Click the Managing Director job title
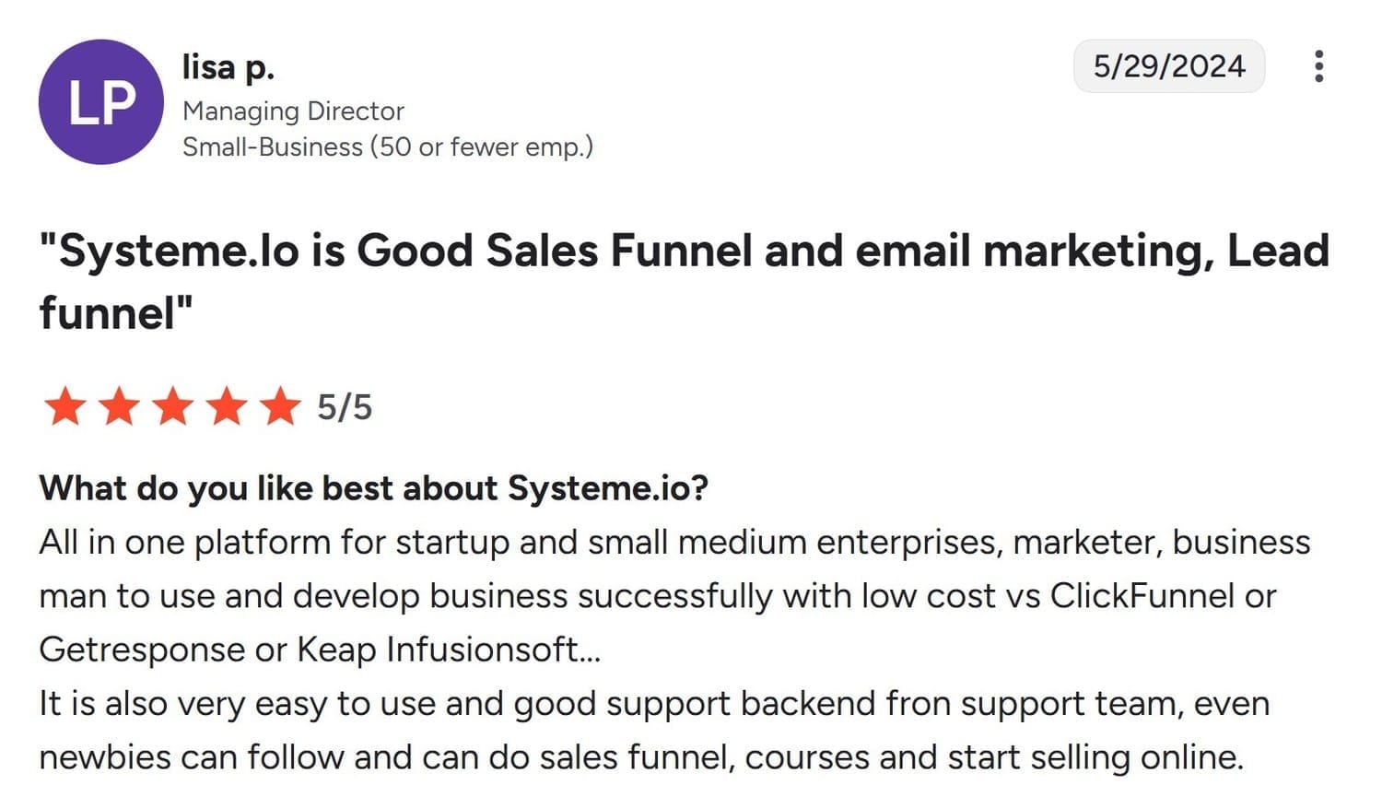 (293, 111)
